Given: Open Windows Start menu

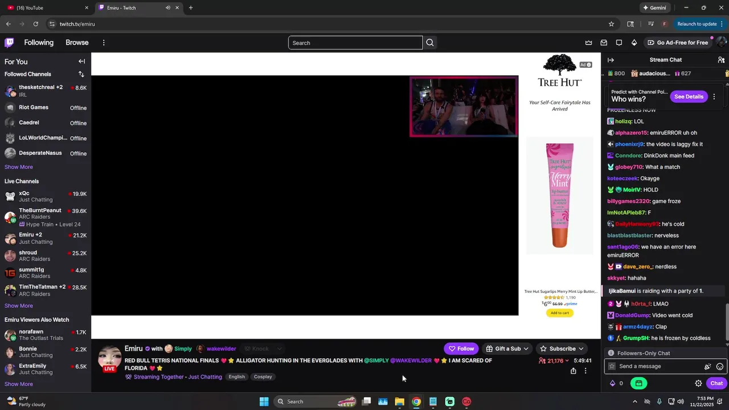Looking at the screenshot, I should pyautogui.click(x=264, y=401).
